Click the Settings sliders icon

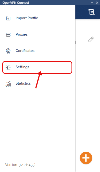(x=8, y=67)
